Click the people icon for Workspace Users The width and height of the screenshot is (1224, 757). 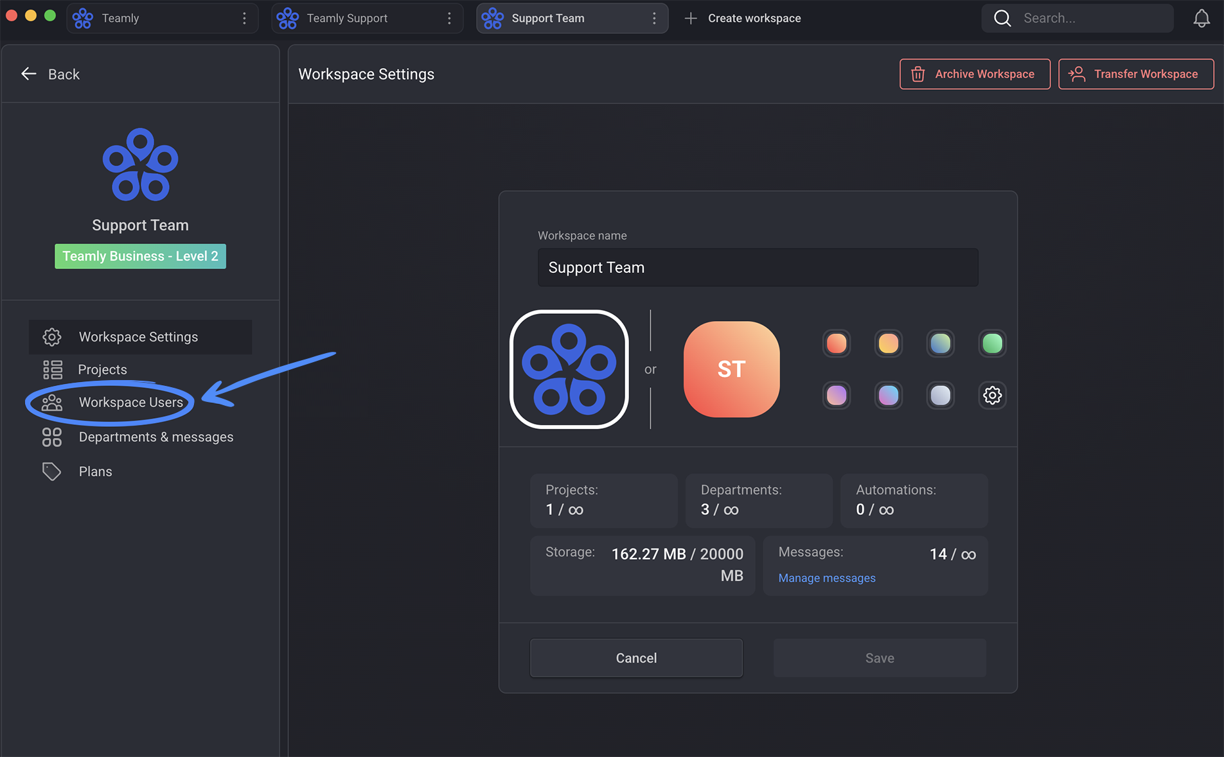click(51, 403)
